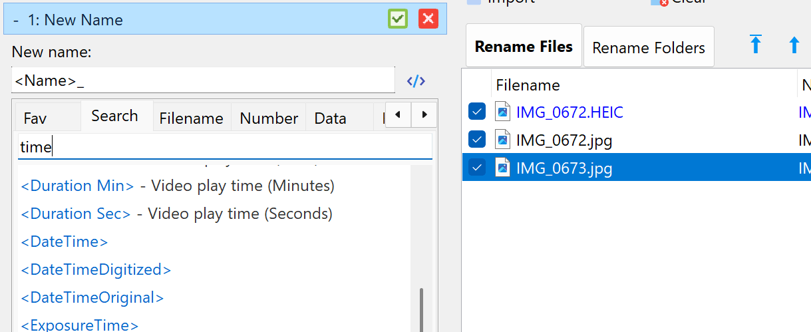The height and width of the screenshot is (332, 811).
Task: Click the IMG_0672.HEIC file icon
Action: coord(502,112)
